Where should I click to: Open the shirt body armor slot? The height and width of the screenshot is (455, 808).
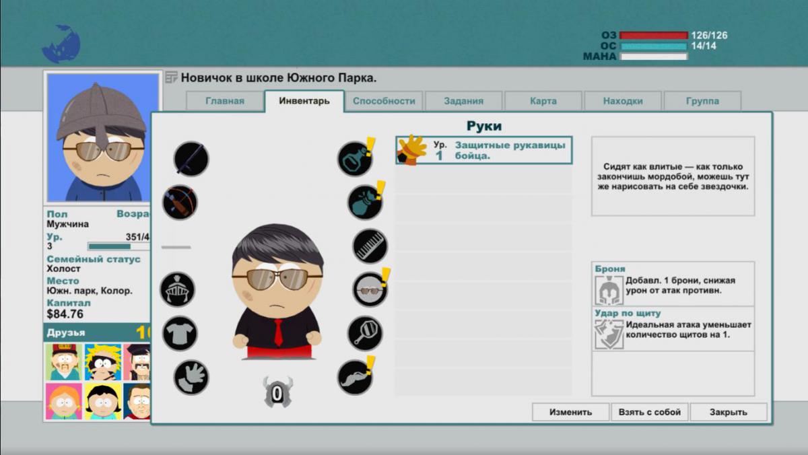tap(180, 333)
